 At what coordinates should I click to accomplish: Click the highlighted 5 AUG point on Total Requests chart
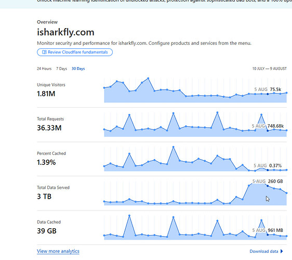click(x=268, y=131)
